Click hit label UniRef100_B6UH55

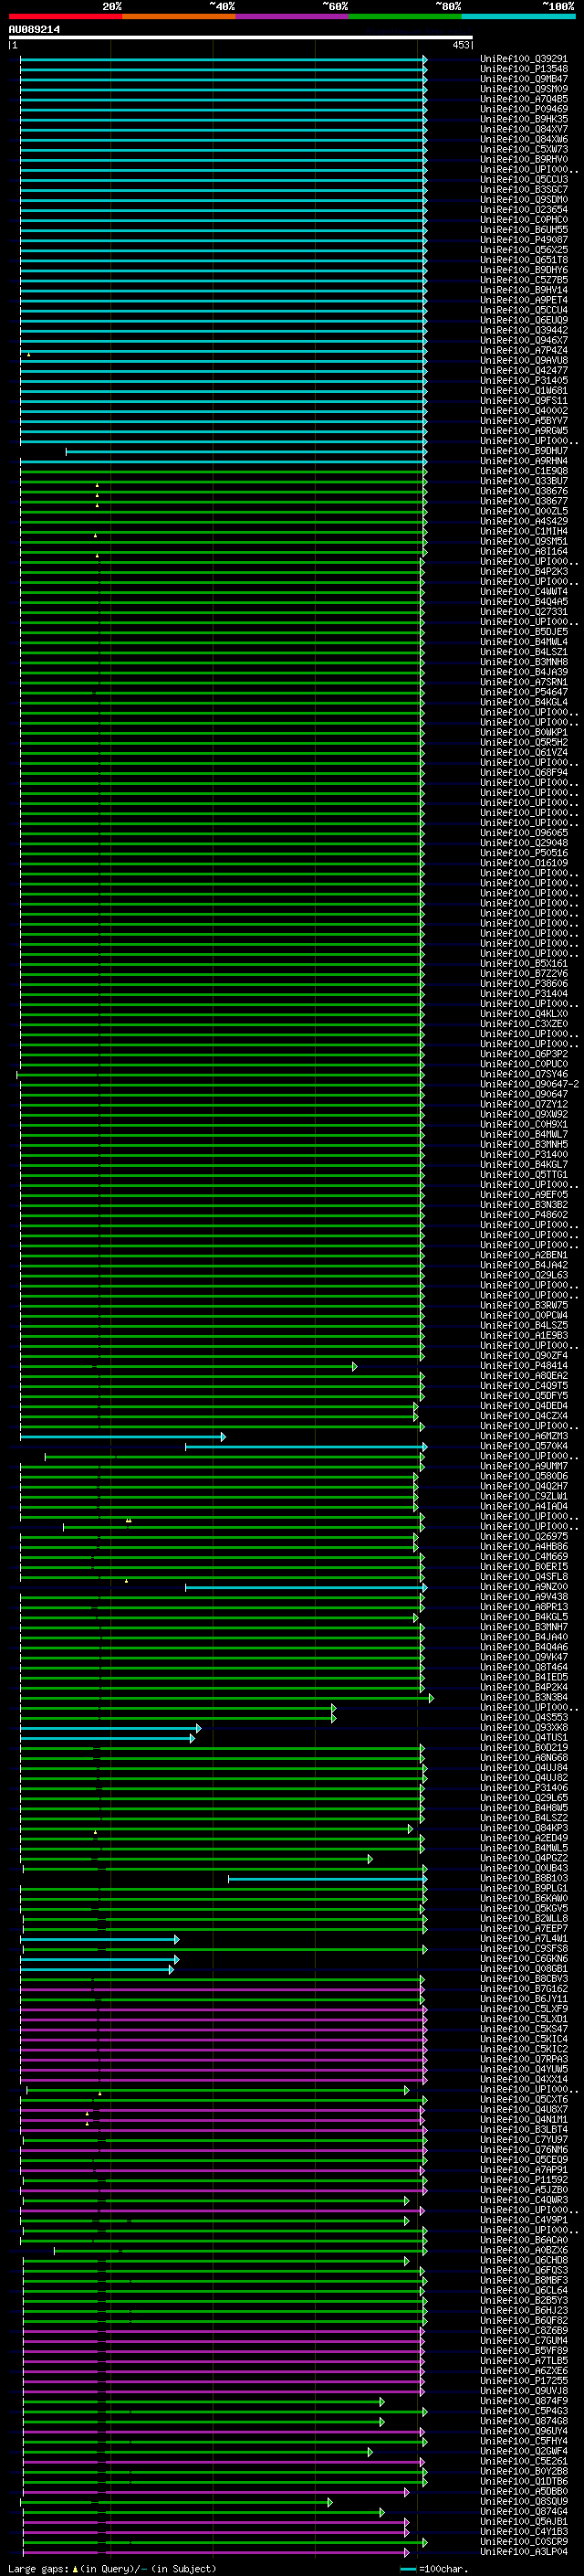tap(524, 229)
